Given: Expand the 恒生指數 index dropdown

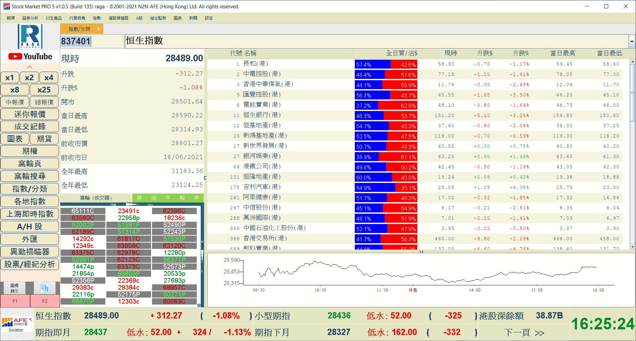Looking at the screenshot, I should (632, 41).
